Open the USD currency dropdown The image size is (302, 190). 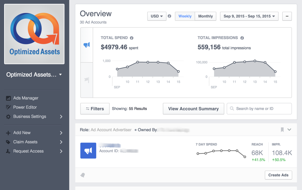point(157,16)
